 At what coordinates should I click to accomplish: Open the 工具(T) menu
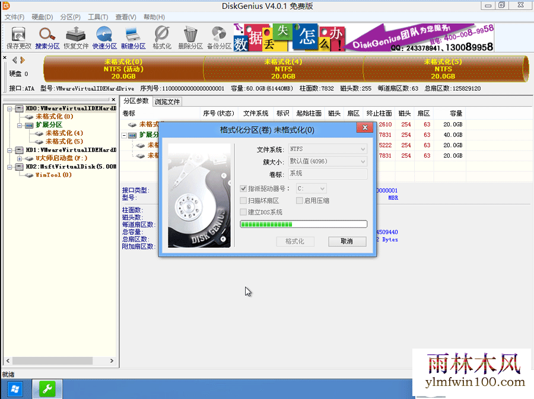98,17
